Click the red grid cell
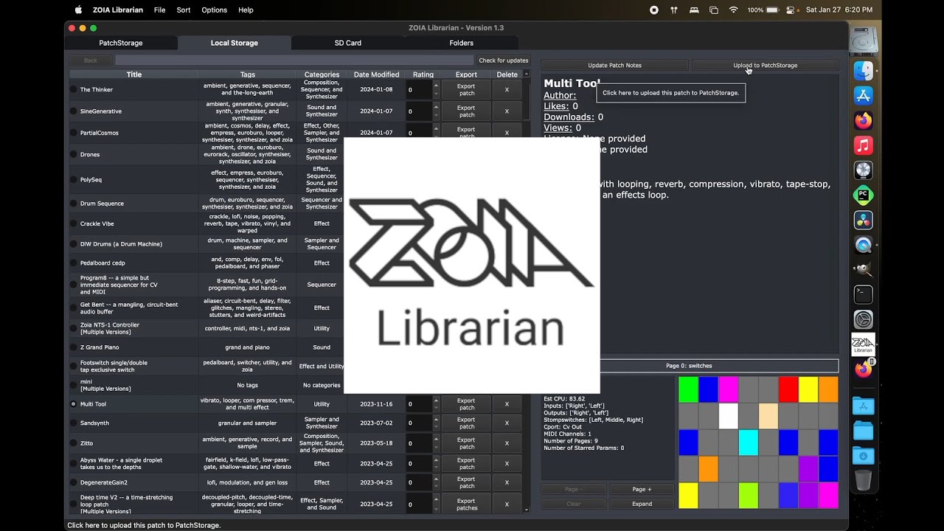The image size is (944, 531). pos(788,389)
